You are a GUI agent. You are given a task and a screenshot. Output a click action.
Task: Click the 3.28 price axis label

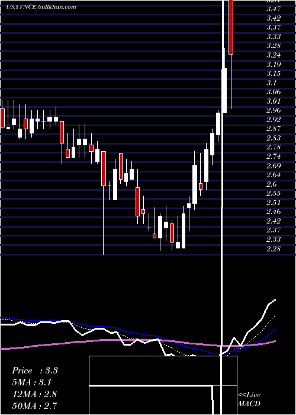tap(274, 46)
